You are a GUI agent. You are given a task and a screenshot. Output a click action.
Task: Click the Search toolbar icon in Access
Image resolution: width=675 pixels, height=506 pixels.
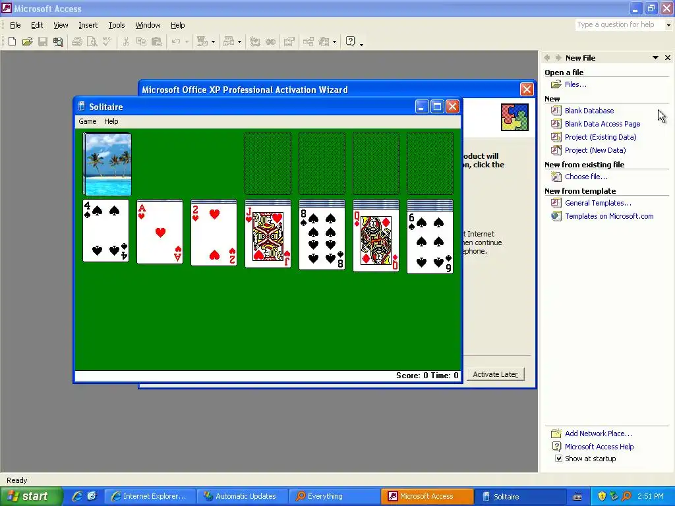58,42
